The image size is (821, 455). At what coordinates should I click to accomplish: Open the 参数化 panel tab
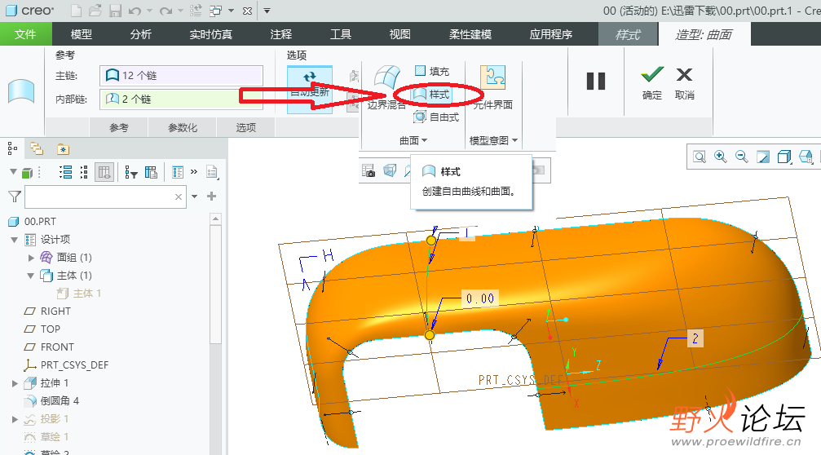(x=183, y=127)
